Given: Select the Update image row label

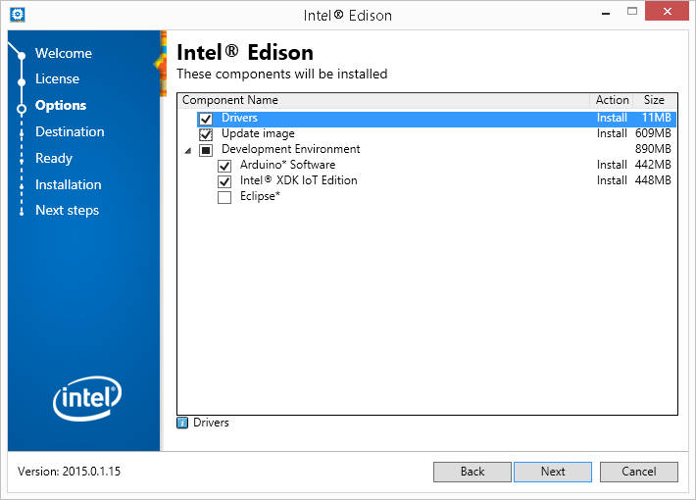Looking at the screenshot, I should click(x=258, y=133).
